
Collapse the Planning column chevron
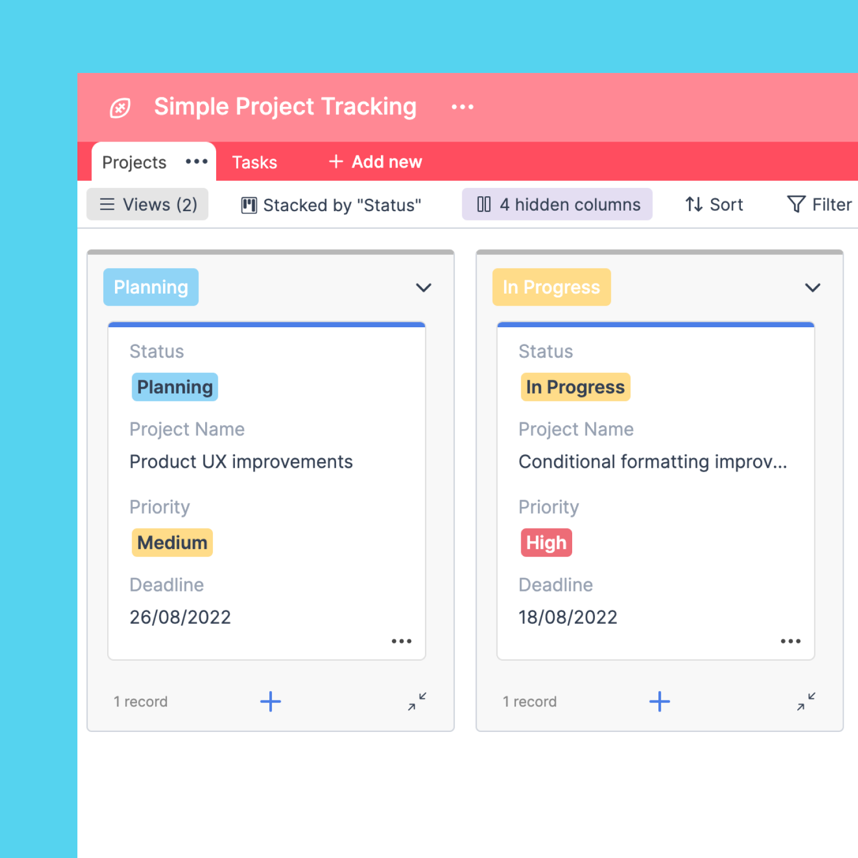(x=423, y=287)
